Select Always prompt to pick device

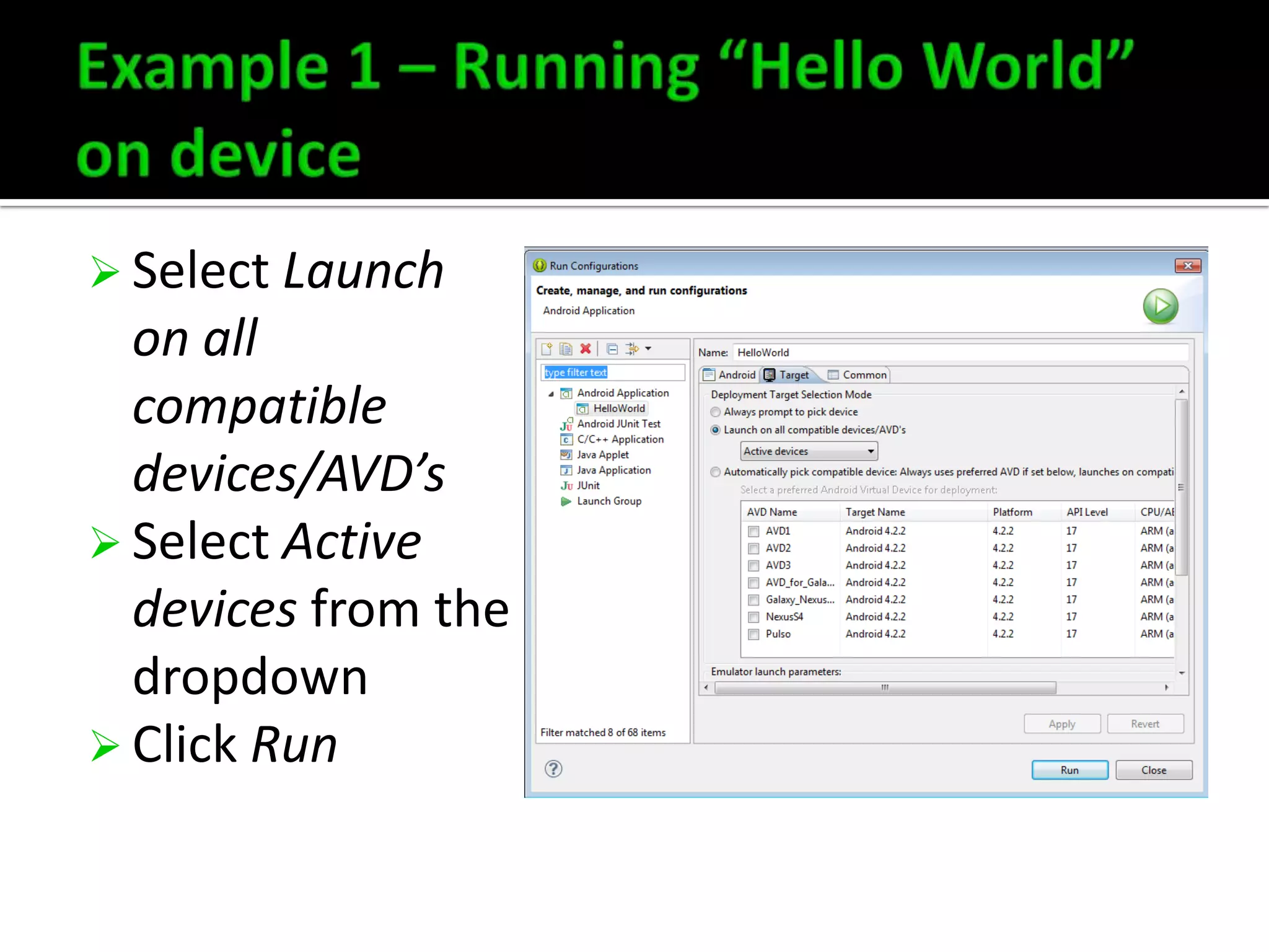point(716,412)
